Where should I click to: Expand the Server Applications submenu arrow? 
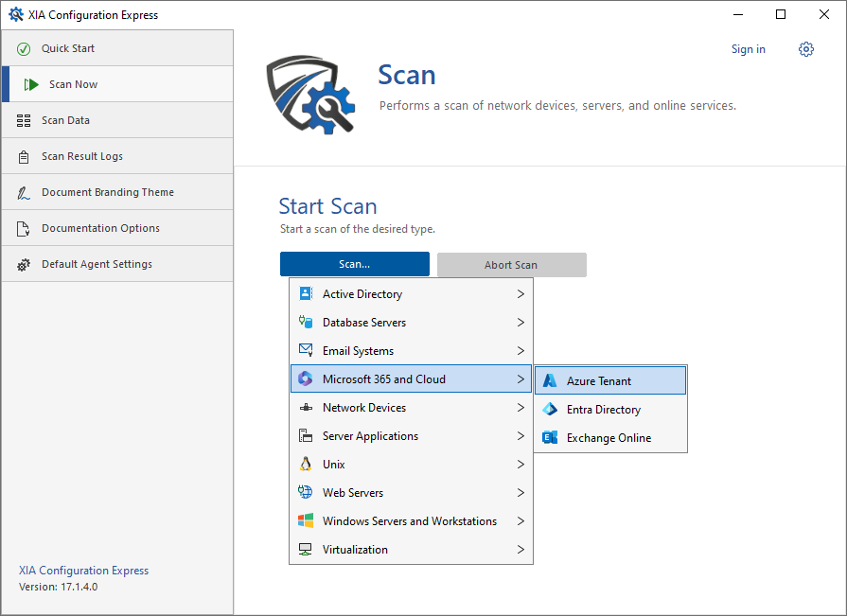coord(521,435)
